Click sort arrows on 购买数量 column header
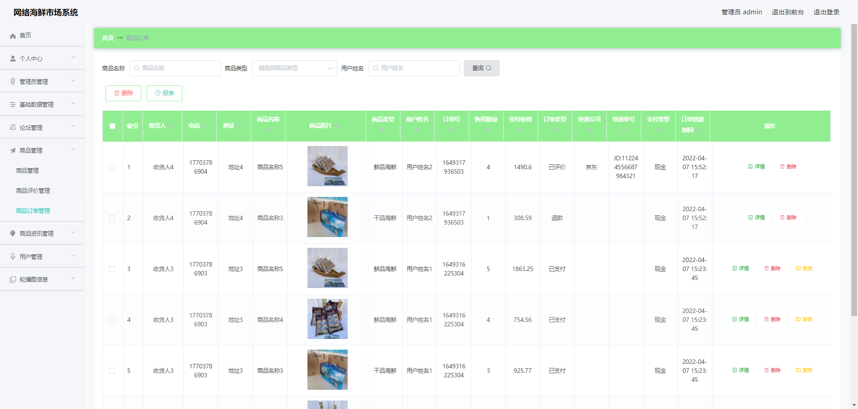858x409 pixels. pyautogui.click(x=486, y=130)
